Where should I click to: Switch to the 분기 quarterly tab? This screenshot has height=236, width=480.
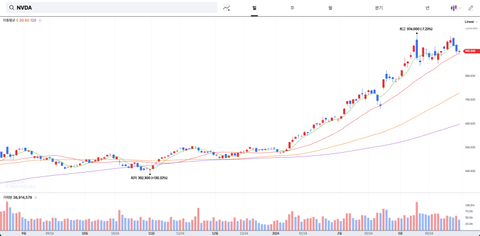pyautogui.click(x=379, y=8)
